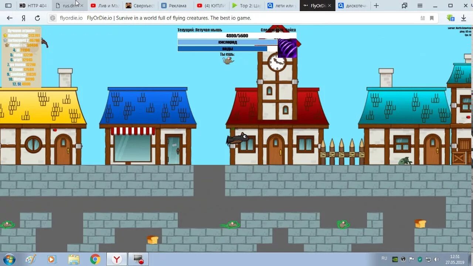
Task: Click the clock face on tower
Action: click(277, 62)
